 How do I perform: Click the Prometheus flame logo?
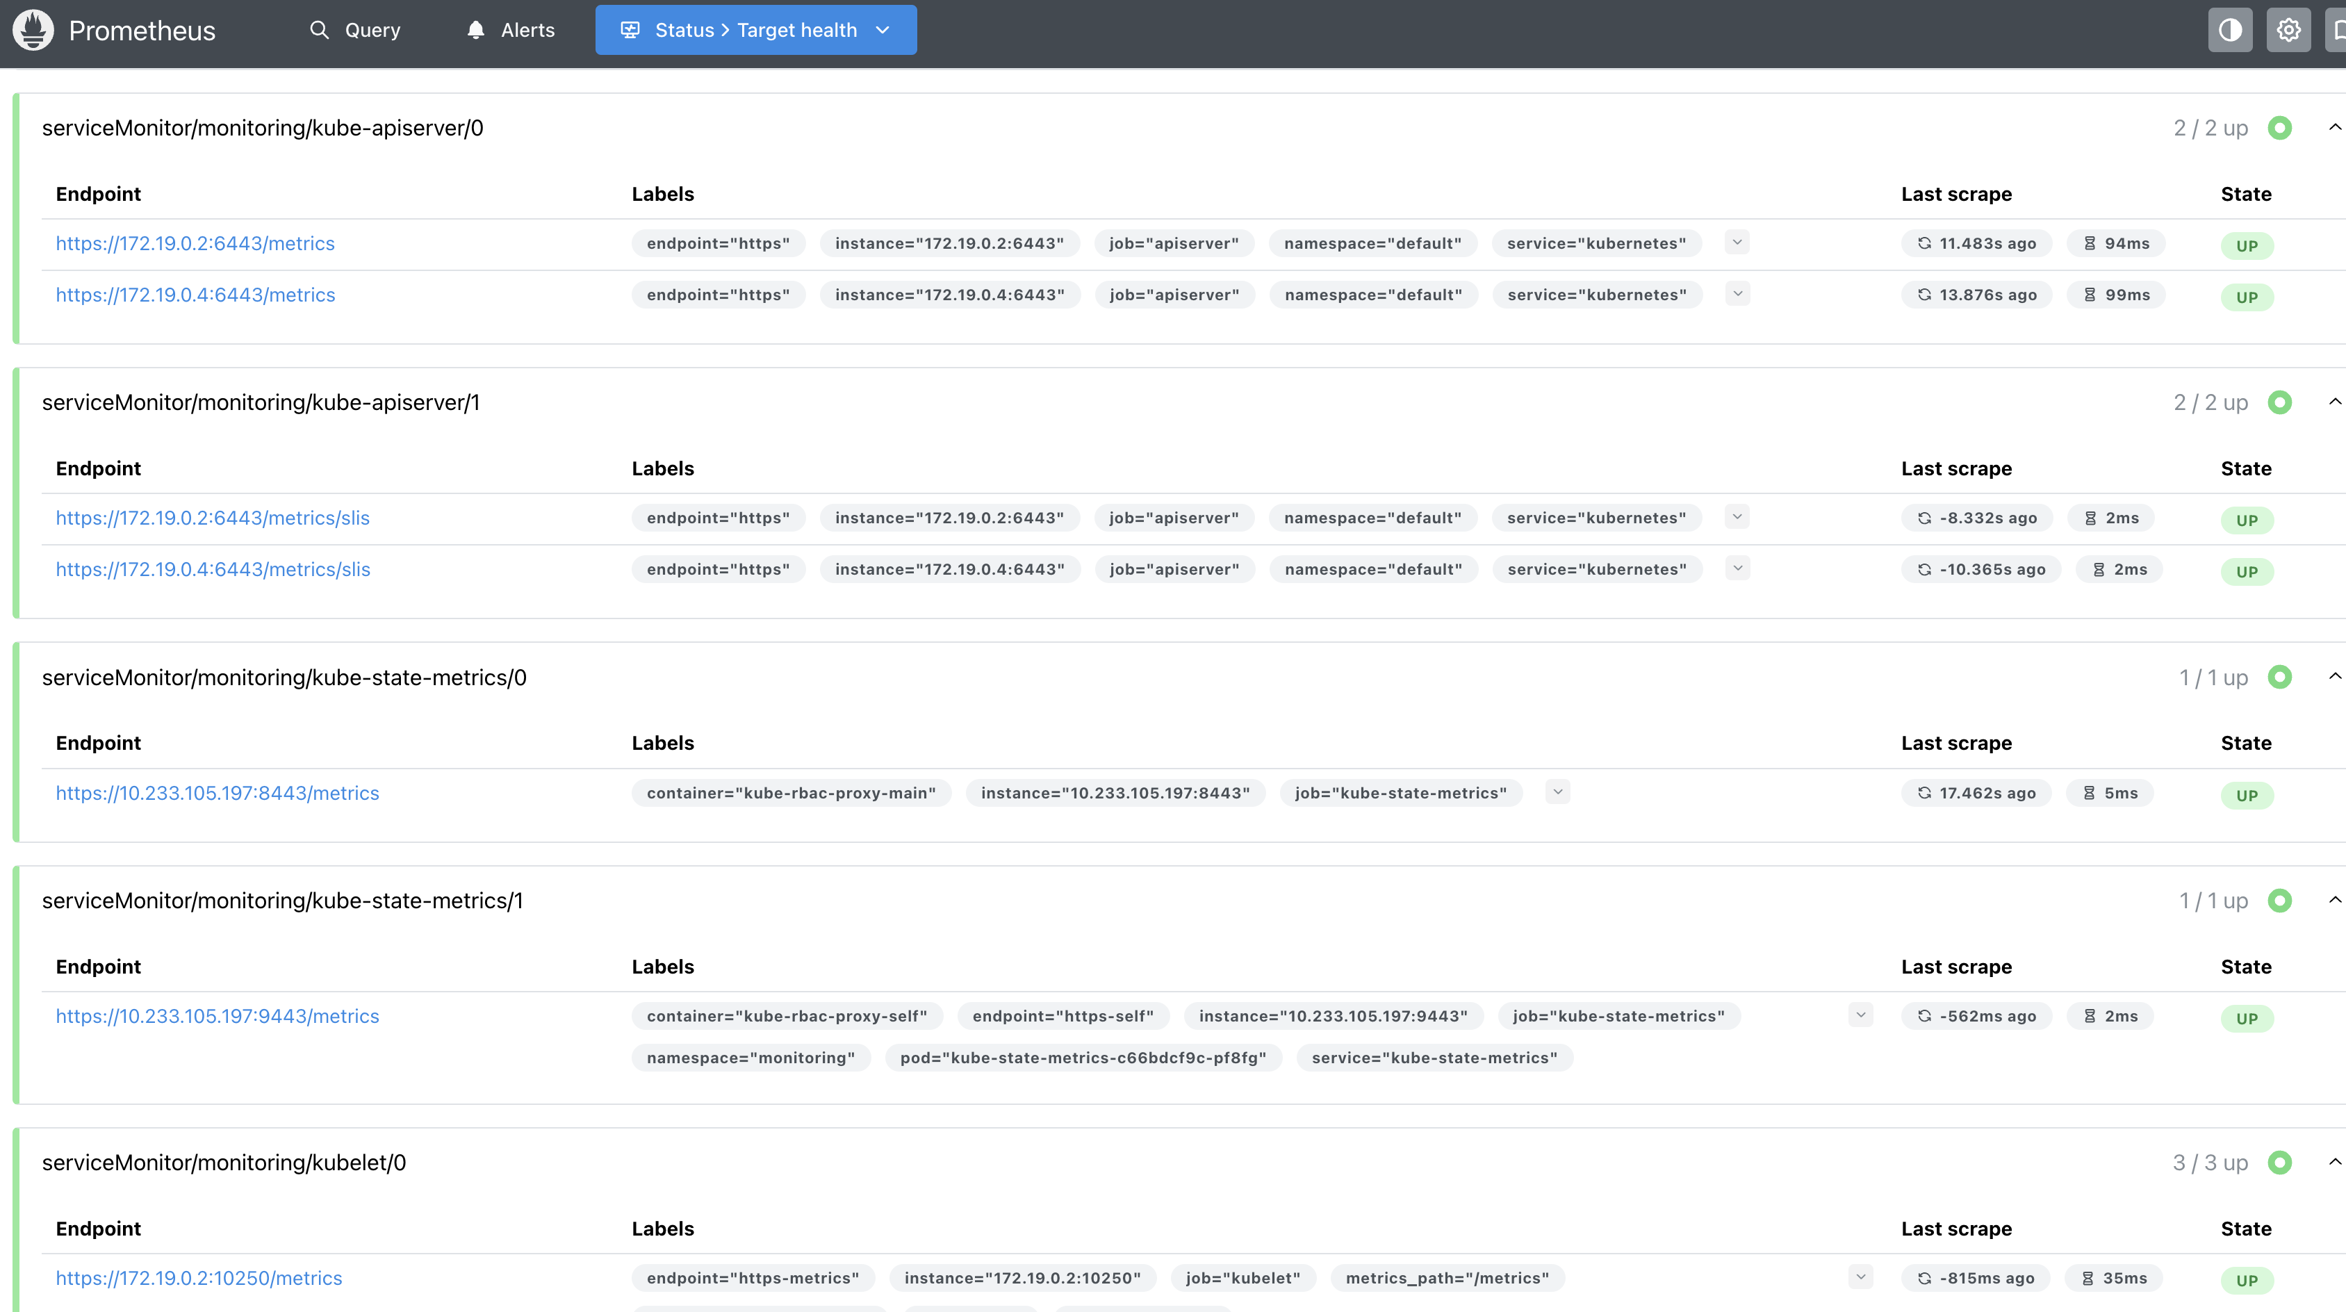click(x=33, y=30)
